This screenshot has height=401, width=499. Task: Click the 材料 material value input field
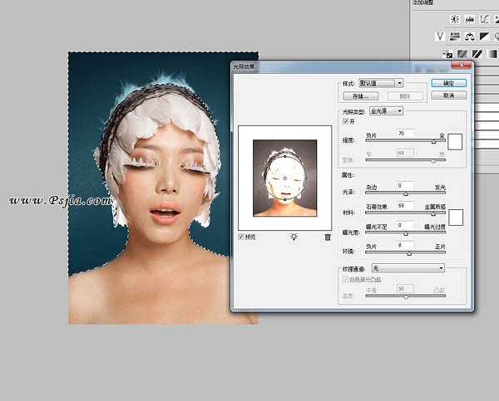point(405,204)
